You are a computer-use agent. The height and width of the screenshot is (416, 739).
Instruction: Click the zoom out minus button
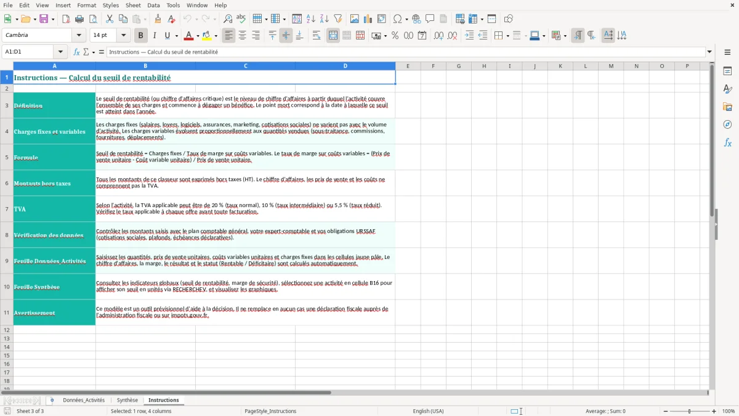[666, 411]
